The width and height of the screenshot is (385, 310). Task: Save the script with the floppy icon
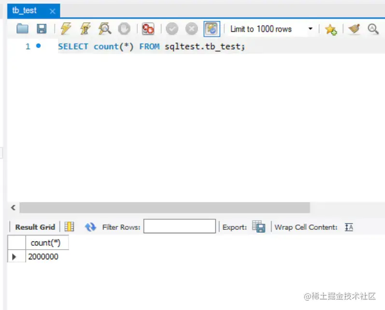pos(42,28)
